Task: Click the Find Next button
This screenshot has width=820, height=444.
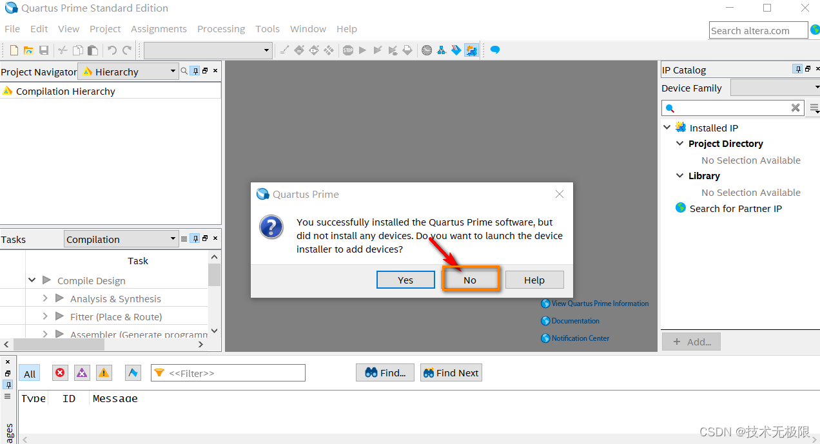Action: pyautogui.click(x=451, y=372)
